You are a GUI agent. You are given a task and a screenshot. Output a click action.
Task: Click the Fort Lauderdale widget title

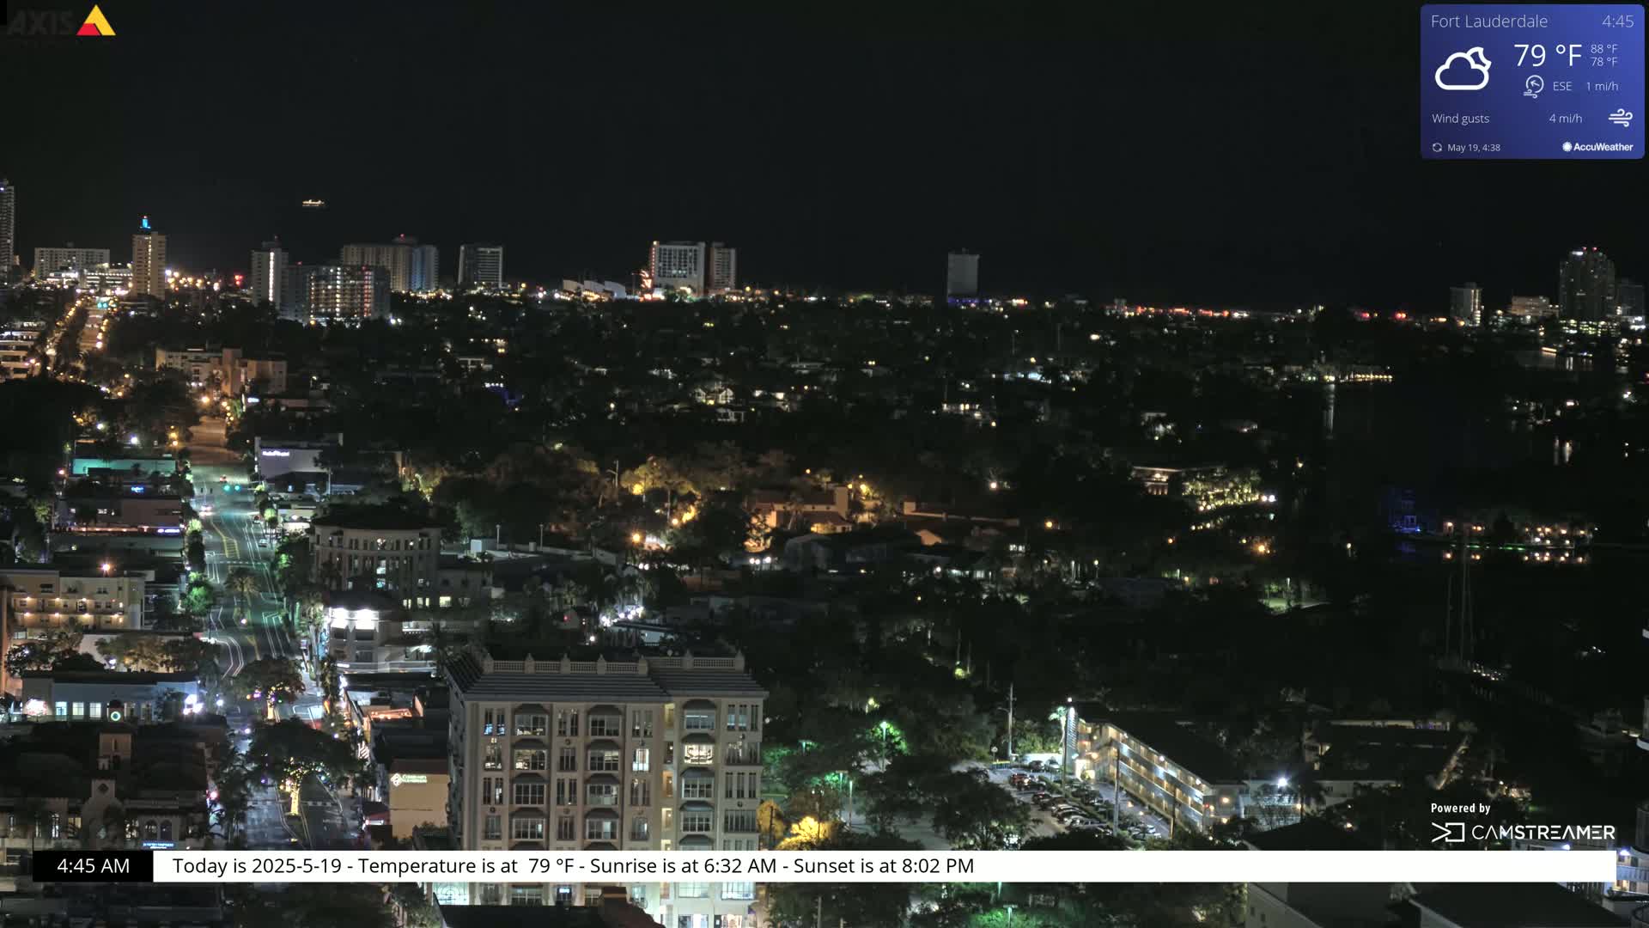point(1488,21)
